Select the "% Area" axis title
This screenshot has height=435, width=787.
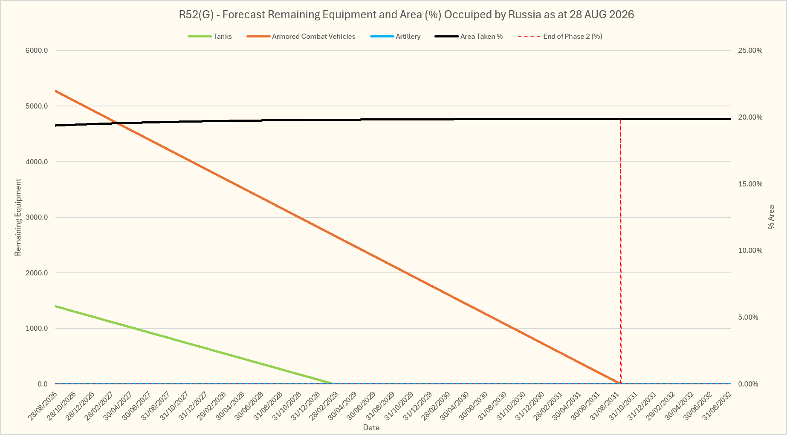click(771, 217)
